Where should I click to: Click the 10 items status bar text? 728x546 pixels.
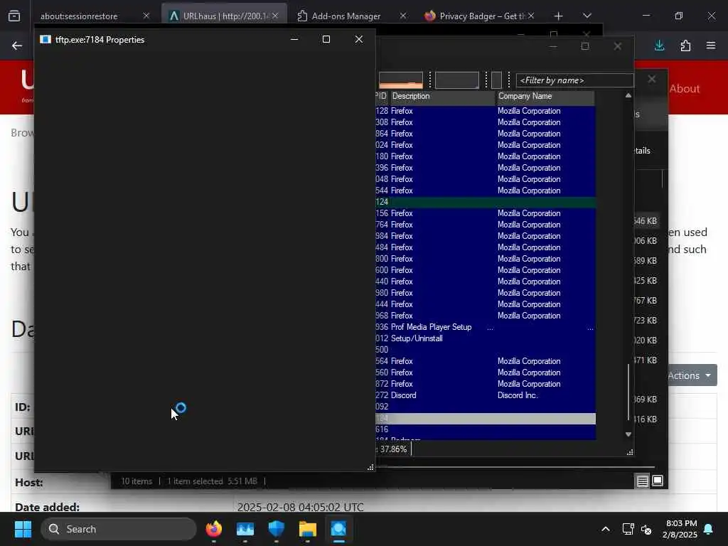click(136, 481)
